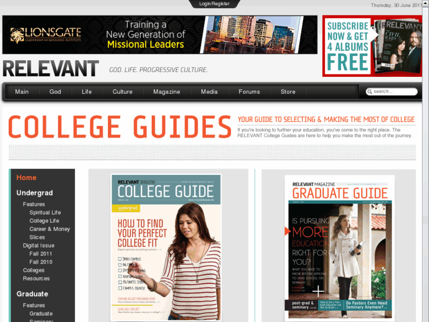Open the Fall 2010 issue link
429x322 pixels.
41,262
